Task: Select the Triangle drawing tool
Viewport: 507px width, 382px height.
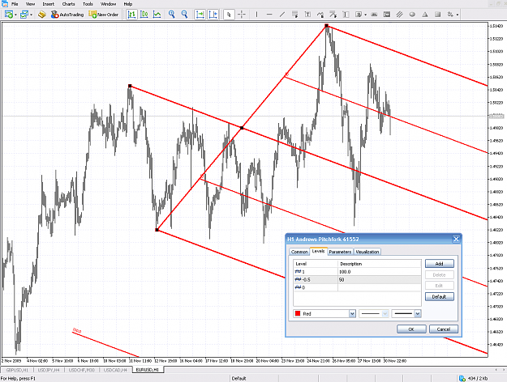Action: tap(425, 15)
